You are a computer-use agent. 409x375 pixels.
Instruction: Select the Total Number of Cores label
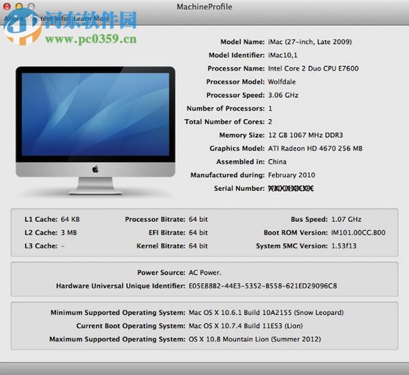tap(224, 122)
